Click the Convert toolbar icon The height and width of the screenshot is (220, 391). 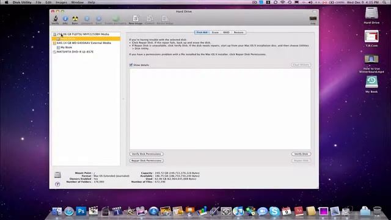pyautogui.click(x=150, y=20)
